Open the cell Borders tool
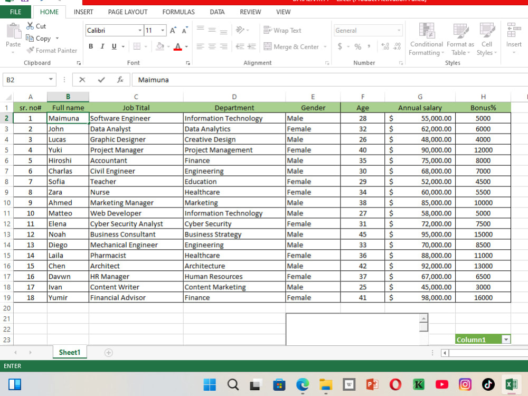This screenshot has height=396, width=528. 137,46
